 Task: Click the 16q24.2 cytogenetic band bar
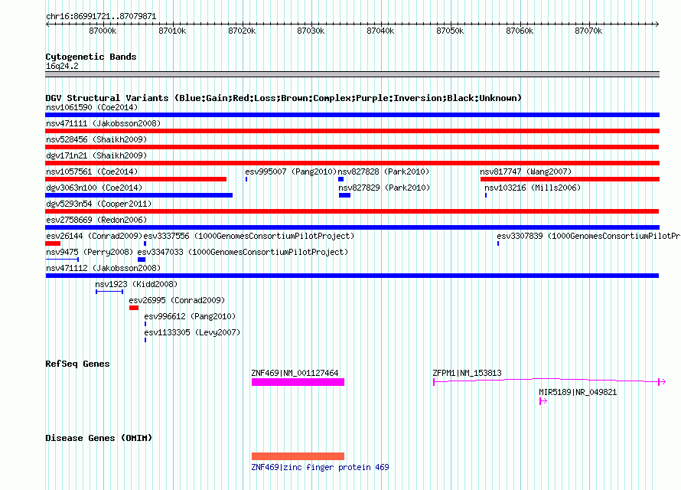pos(352,74)
